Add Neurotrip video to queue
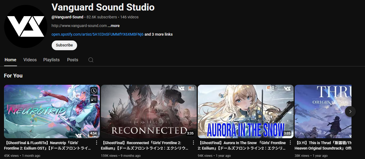Screen dimensions: 365x159 (x=94, y=99)
